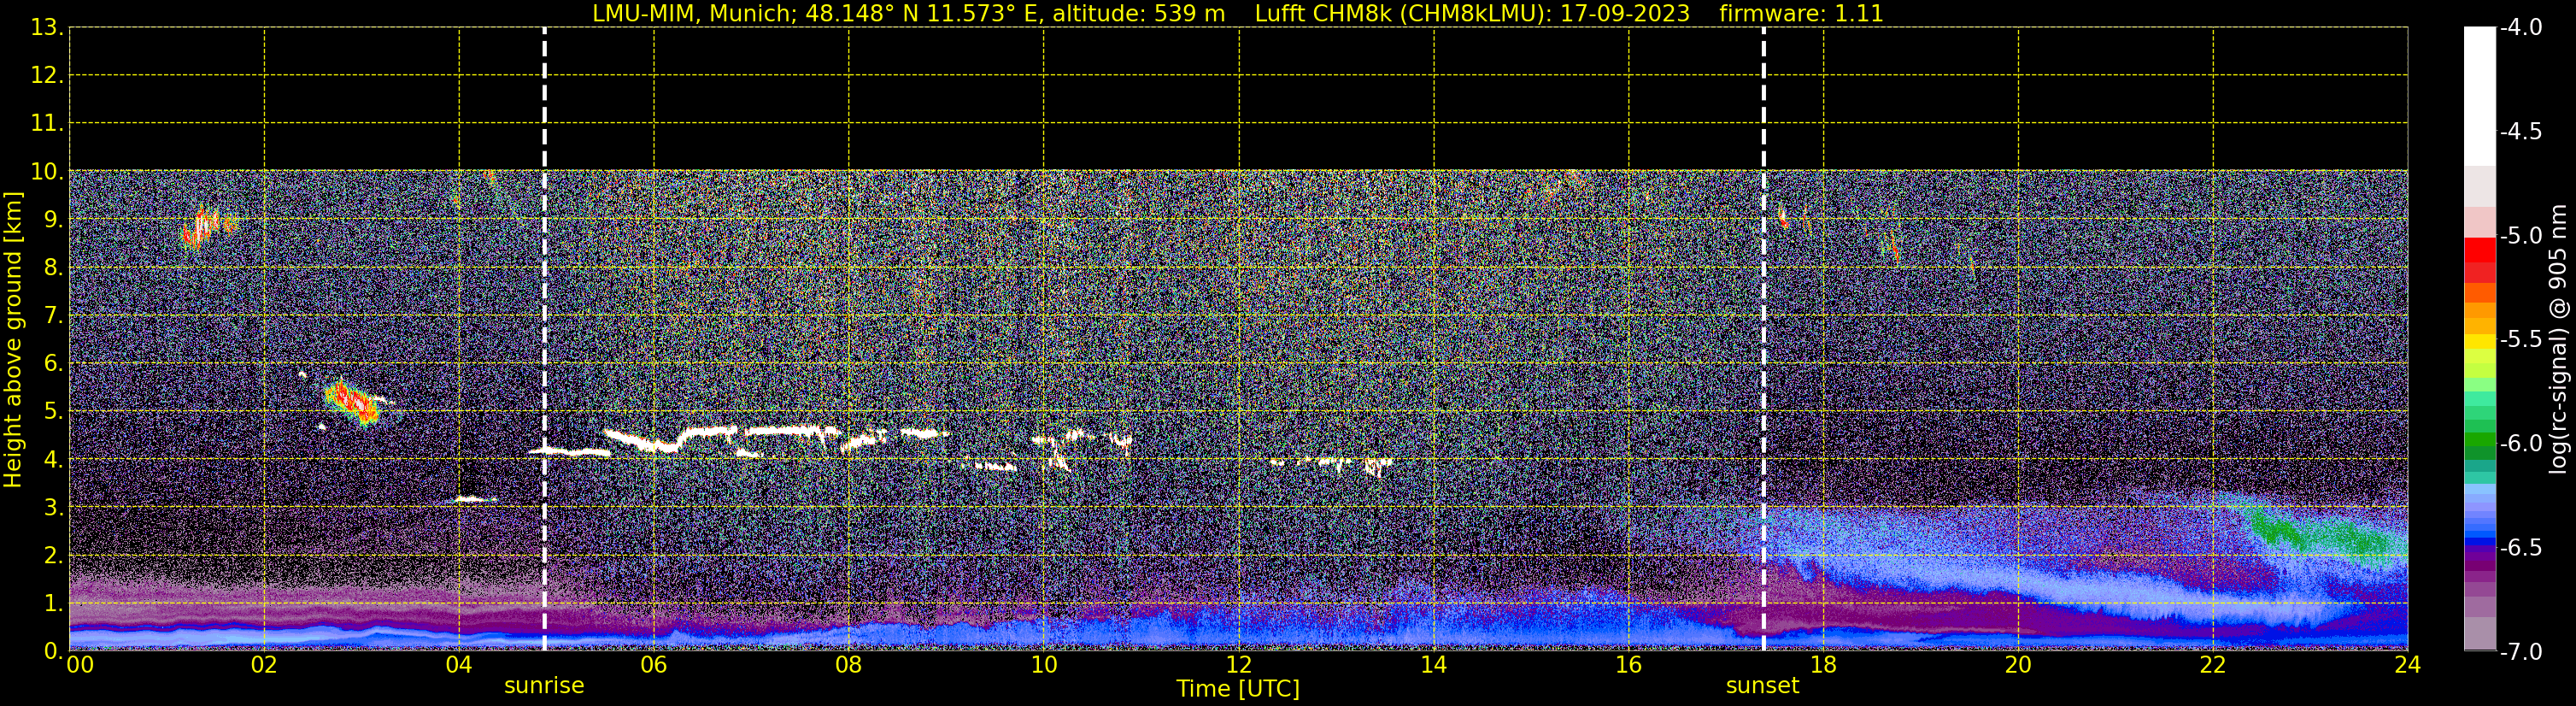Click the "14" time axis tick label
This screenshot has height=706, width=2576.
point(1434,665)
